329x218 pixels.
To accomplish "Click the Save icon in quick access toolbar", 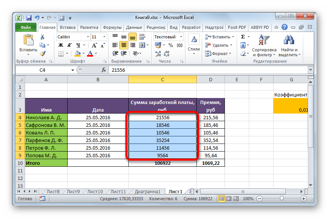I will tap(28, 18).
